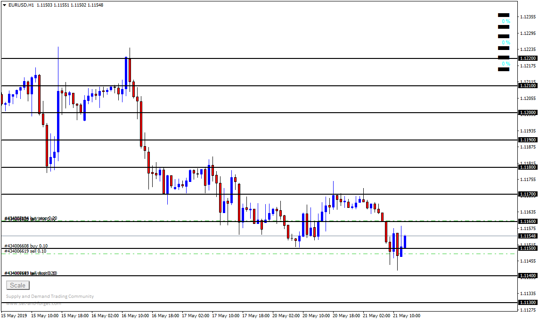Viewport: 539px width, 321px height.
Task: Open the Supply and Demand Trading Community link
Action: tap(50, 296)
